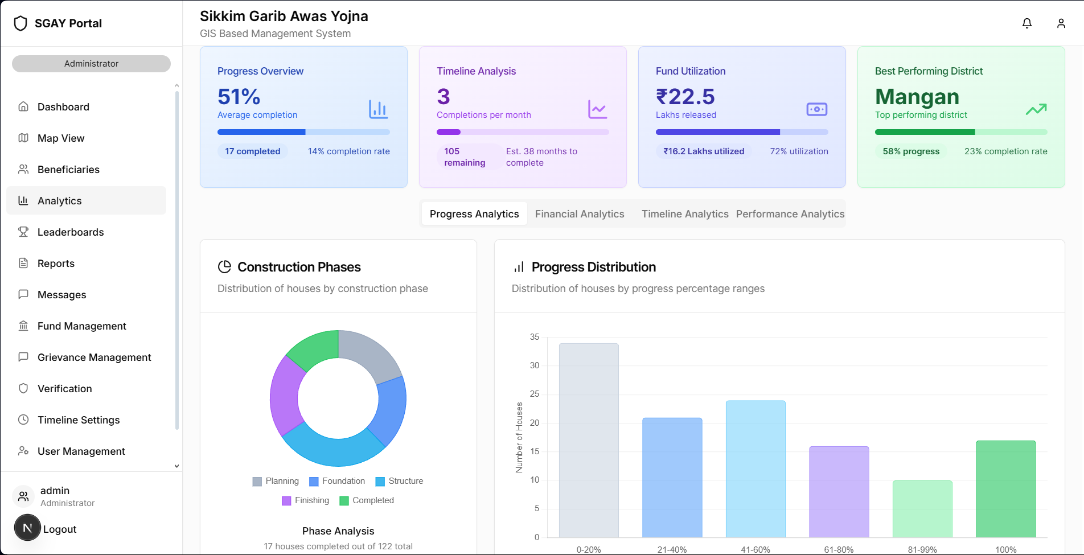1084x555 pixels.
Task: Select the Fund Management bank icon
Action: coord(23,326)
